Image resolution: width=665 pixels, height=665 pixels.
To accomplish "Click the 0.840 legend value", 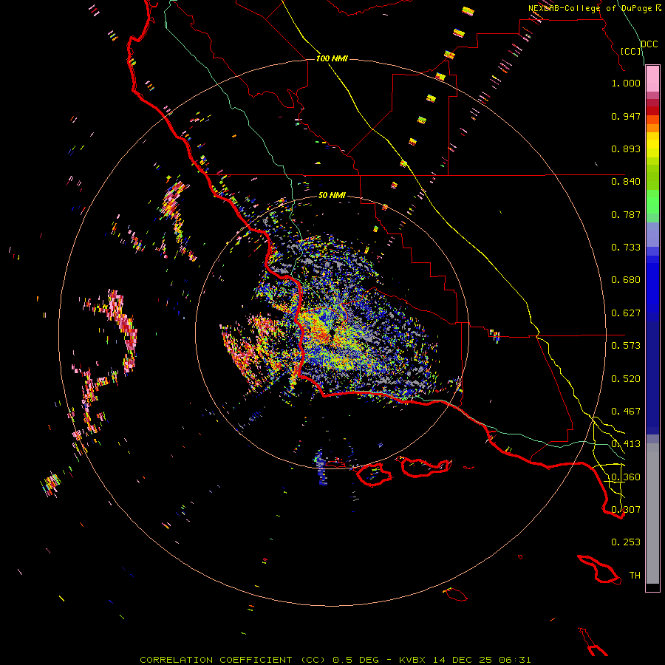I will pos(626,182).
